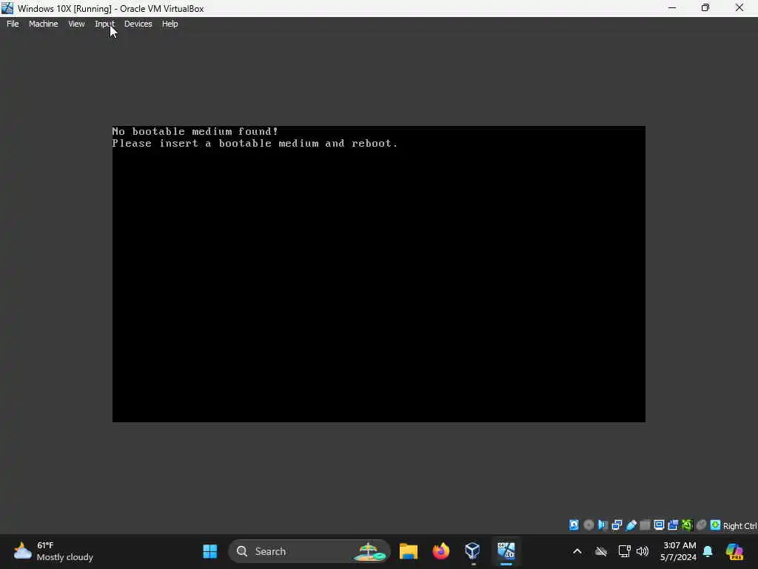Open VirtualBox Manager cube taskbar icon
Screen dimensions: 758x569
point(472,551)
